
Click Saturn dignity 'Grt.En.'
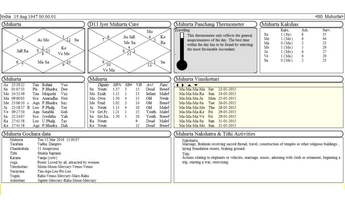click(x=103, y=116)
